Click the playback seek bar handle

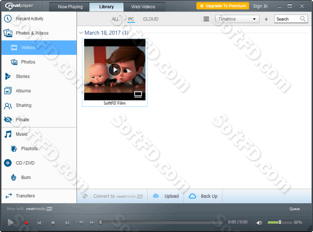(100, 222)
